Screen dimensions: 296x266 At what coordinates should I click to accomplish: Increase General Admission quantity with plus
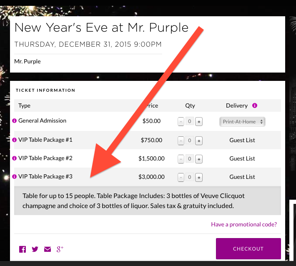tap(199, 122)
